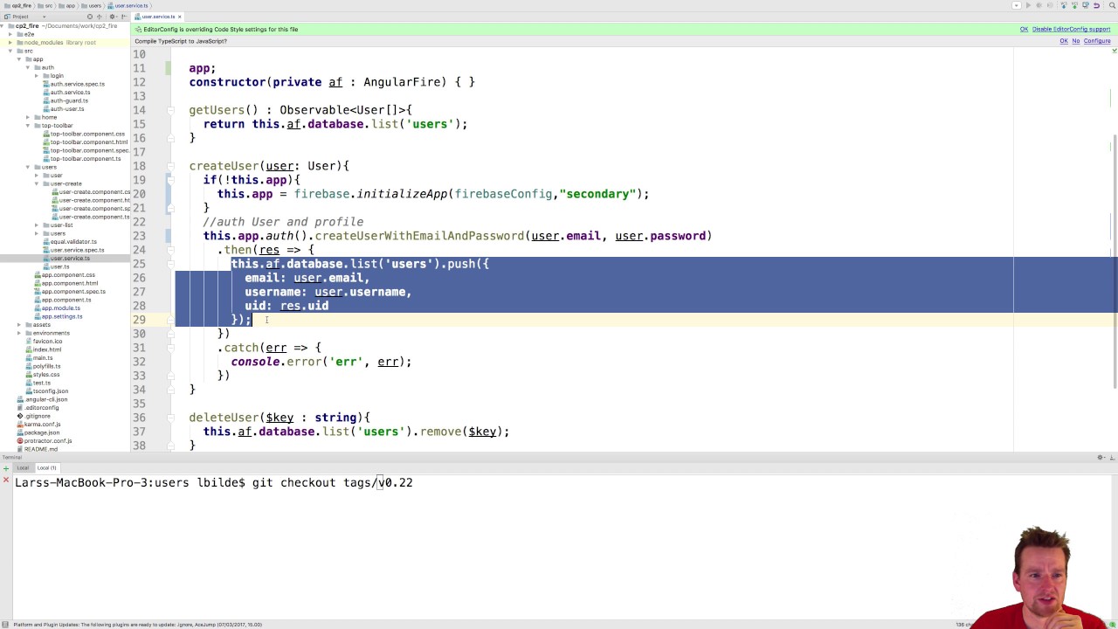Image resolution: width=1118 pixels, height=629 pixels.
Task: Collapse the src folder
Action: click(x=10, y=51)
